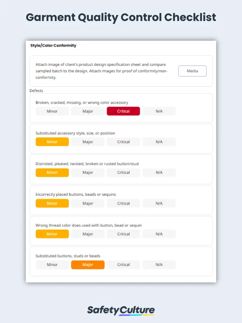Select Major for substituted buttons, studs
The image size is (242, 323).
point(88,265)
